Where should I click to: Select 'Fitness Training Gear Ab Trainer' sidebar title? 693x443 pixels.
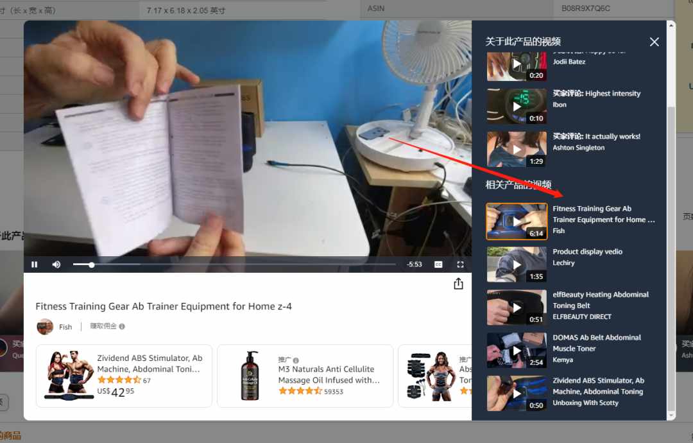[x=604, y=214]
